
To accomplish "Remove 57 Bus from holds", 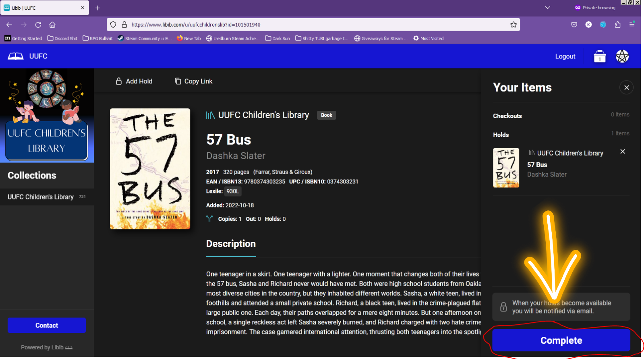I will pyautogui.click(x=623, y=151).
